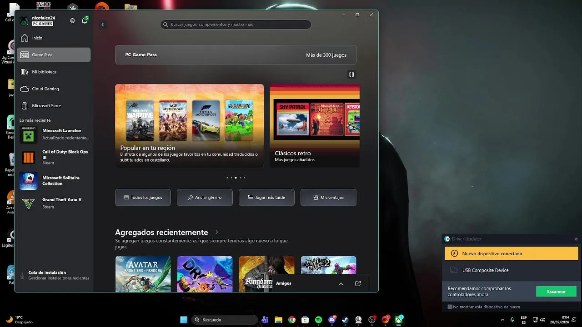Click the notifications bell icon
This screenshot has width=582, height=327.
(85, 20)
